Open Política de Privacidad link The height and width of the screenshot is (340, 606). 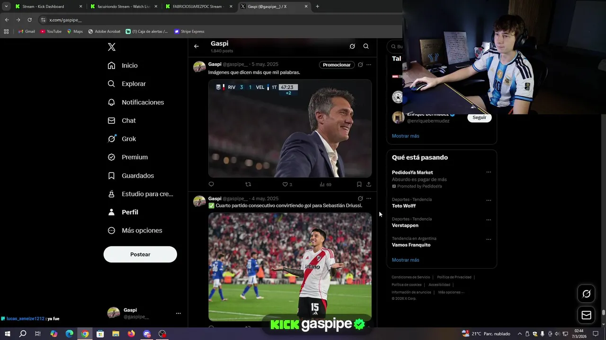(454, 277)
